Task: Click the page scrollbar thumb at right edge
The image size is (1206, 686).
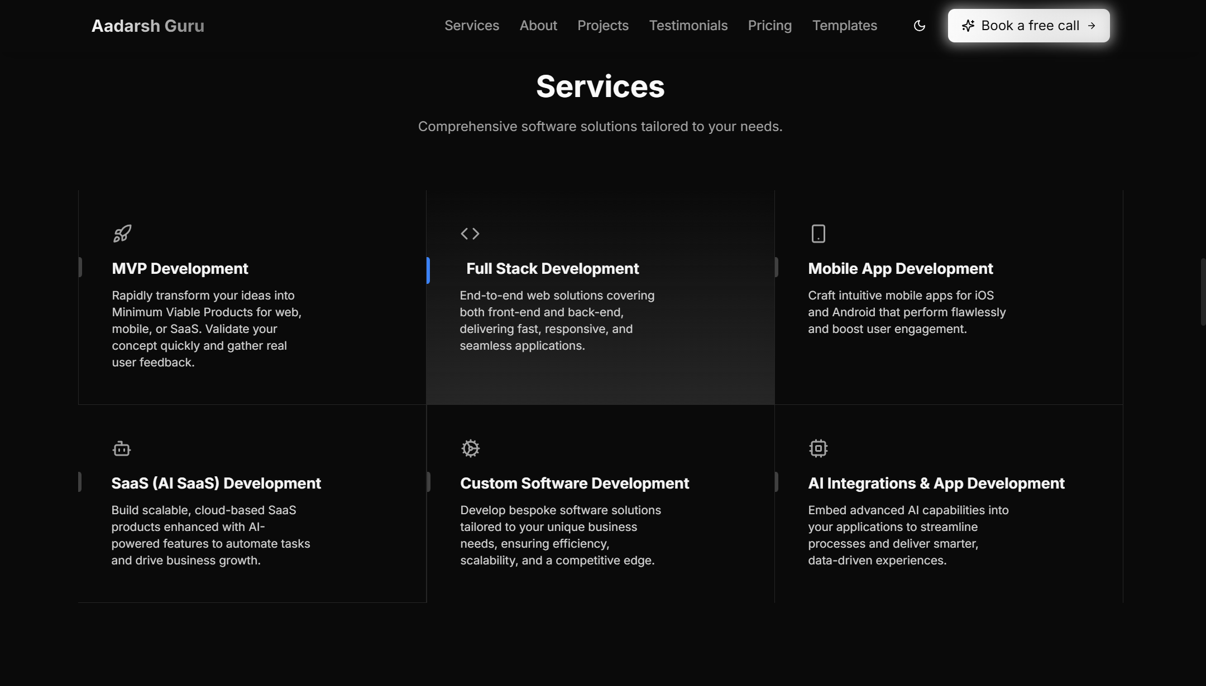Action: click(x=1203, y=292)
